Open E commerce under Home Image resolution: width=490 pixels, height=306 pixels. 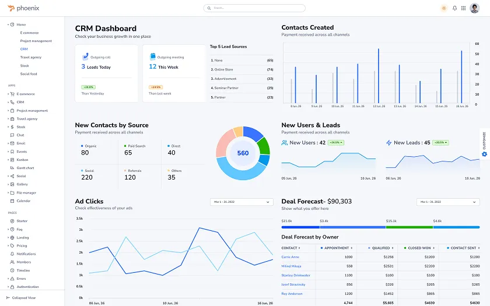point(29,33)
